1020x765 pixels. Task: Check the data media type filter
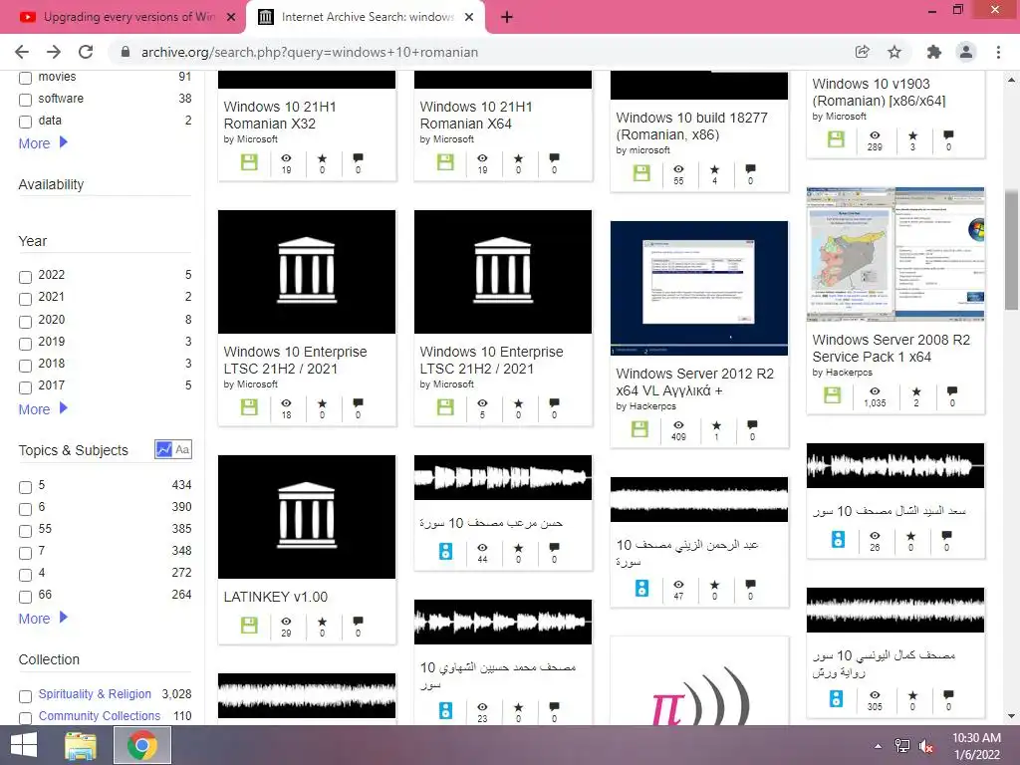[25, 122]
